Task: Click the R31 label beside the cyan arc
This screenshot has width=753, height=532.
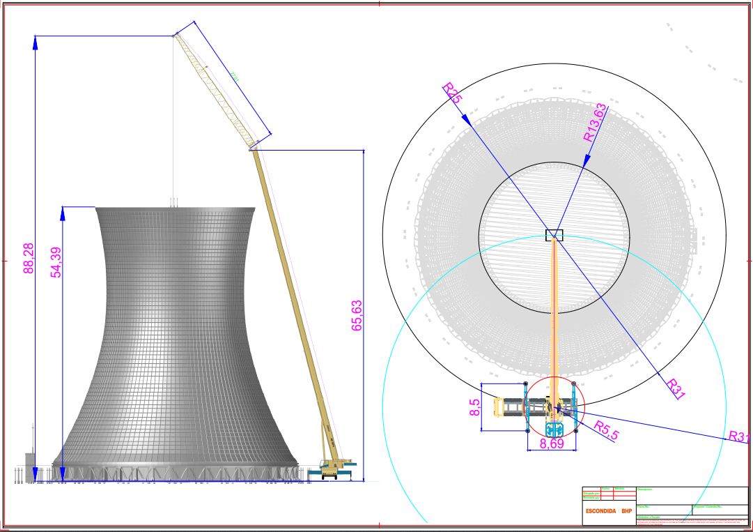Action: coord(739,436)
